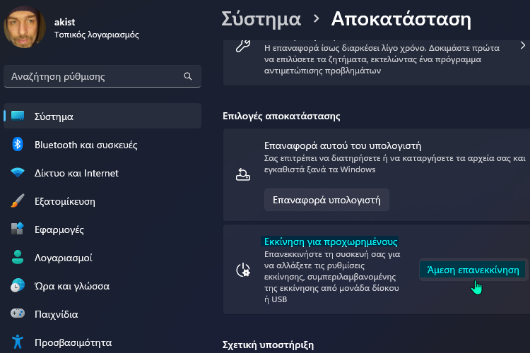Open the Προσβασιμότητα accessibility icon
Image resolution: width=530 pixels, height=353 pixels.
click(18, 342)
